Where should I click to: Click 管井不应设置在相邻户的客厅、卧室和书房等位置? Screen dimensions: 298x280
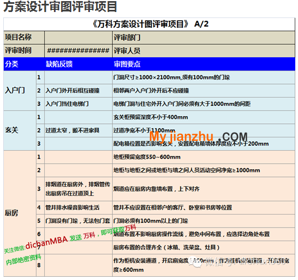173,207
